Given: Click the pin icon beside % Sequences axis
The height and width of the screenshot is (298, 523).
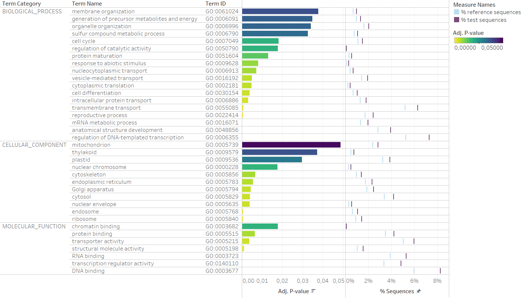Looking at the screenshot, I should coord(418,291).
